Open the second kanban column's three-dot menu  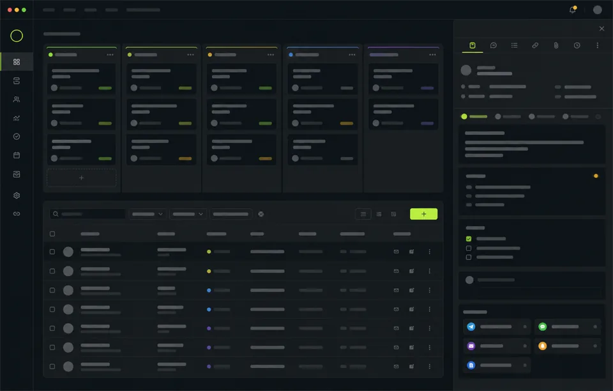[x=190, y=55]
